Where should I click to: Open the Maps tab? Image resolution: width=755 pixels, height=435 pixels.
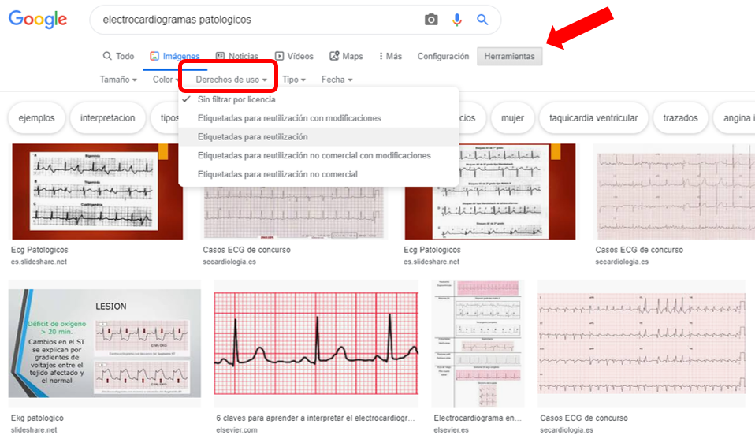(x=346, y=57)
